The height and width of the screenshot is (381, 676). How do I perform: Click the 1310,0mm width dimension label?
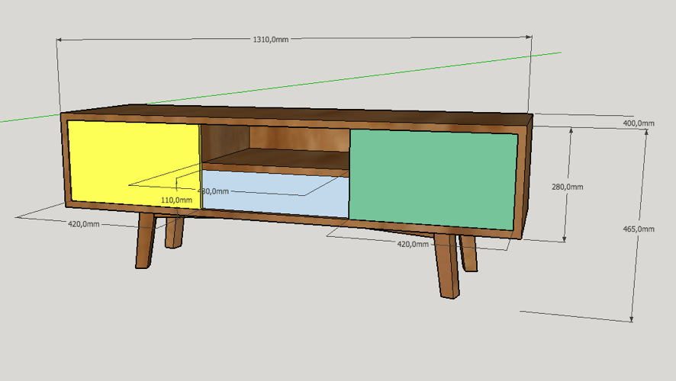[271, 40]
